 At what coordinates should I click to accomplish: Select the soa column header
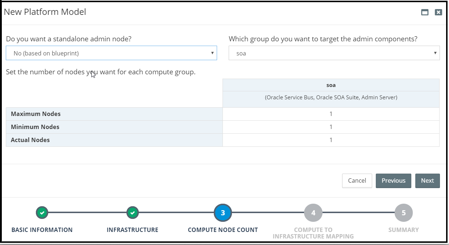[x=331, y=85]
